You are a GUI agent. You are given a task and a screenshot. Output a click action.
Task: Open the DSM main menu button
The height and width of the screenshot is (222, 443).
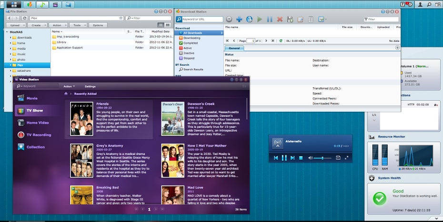click(13, 4)
